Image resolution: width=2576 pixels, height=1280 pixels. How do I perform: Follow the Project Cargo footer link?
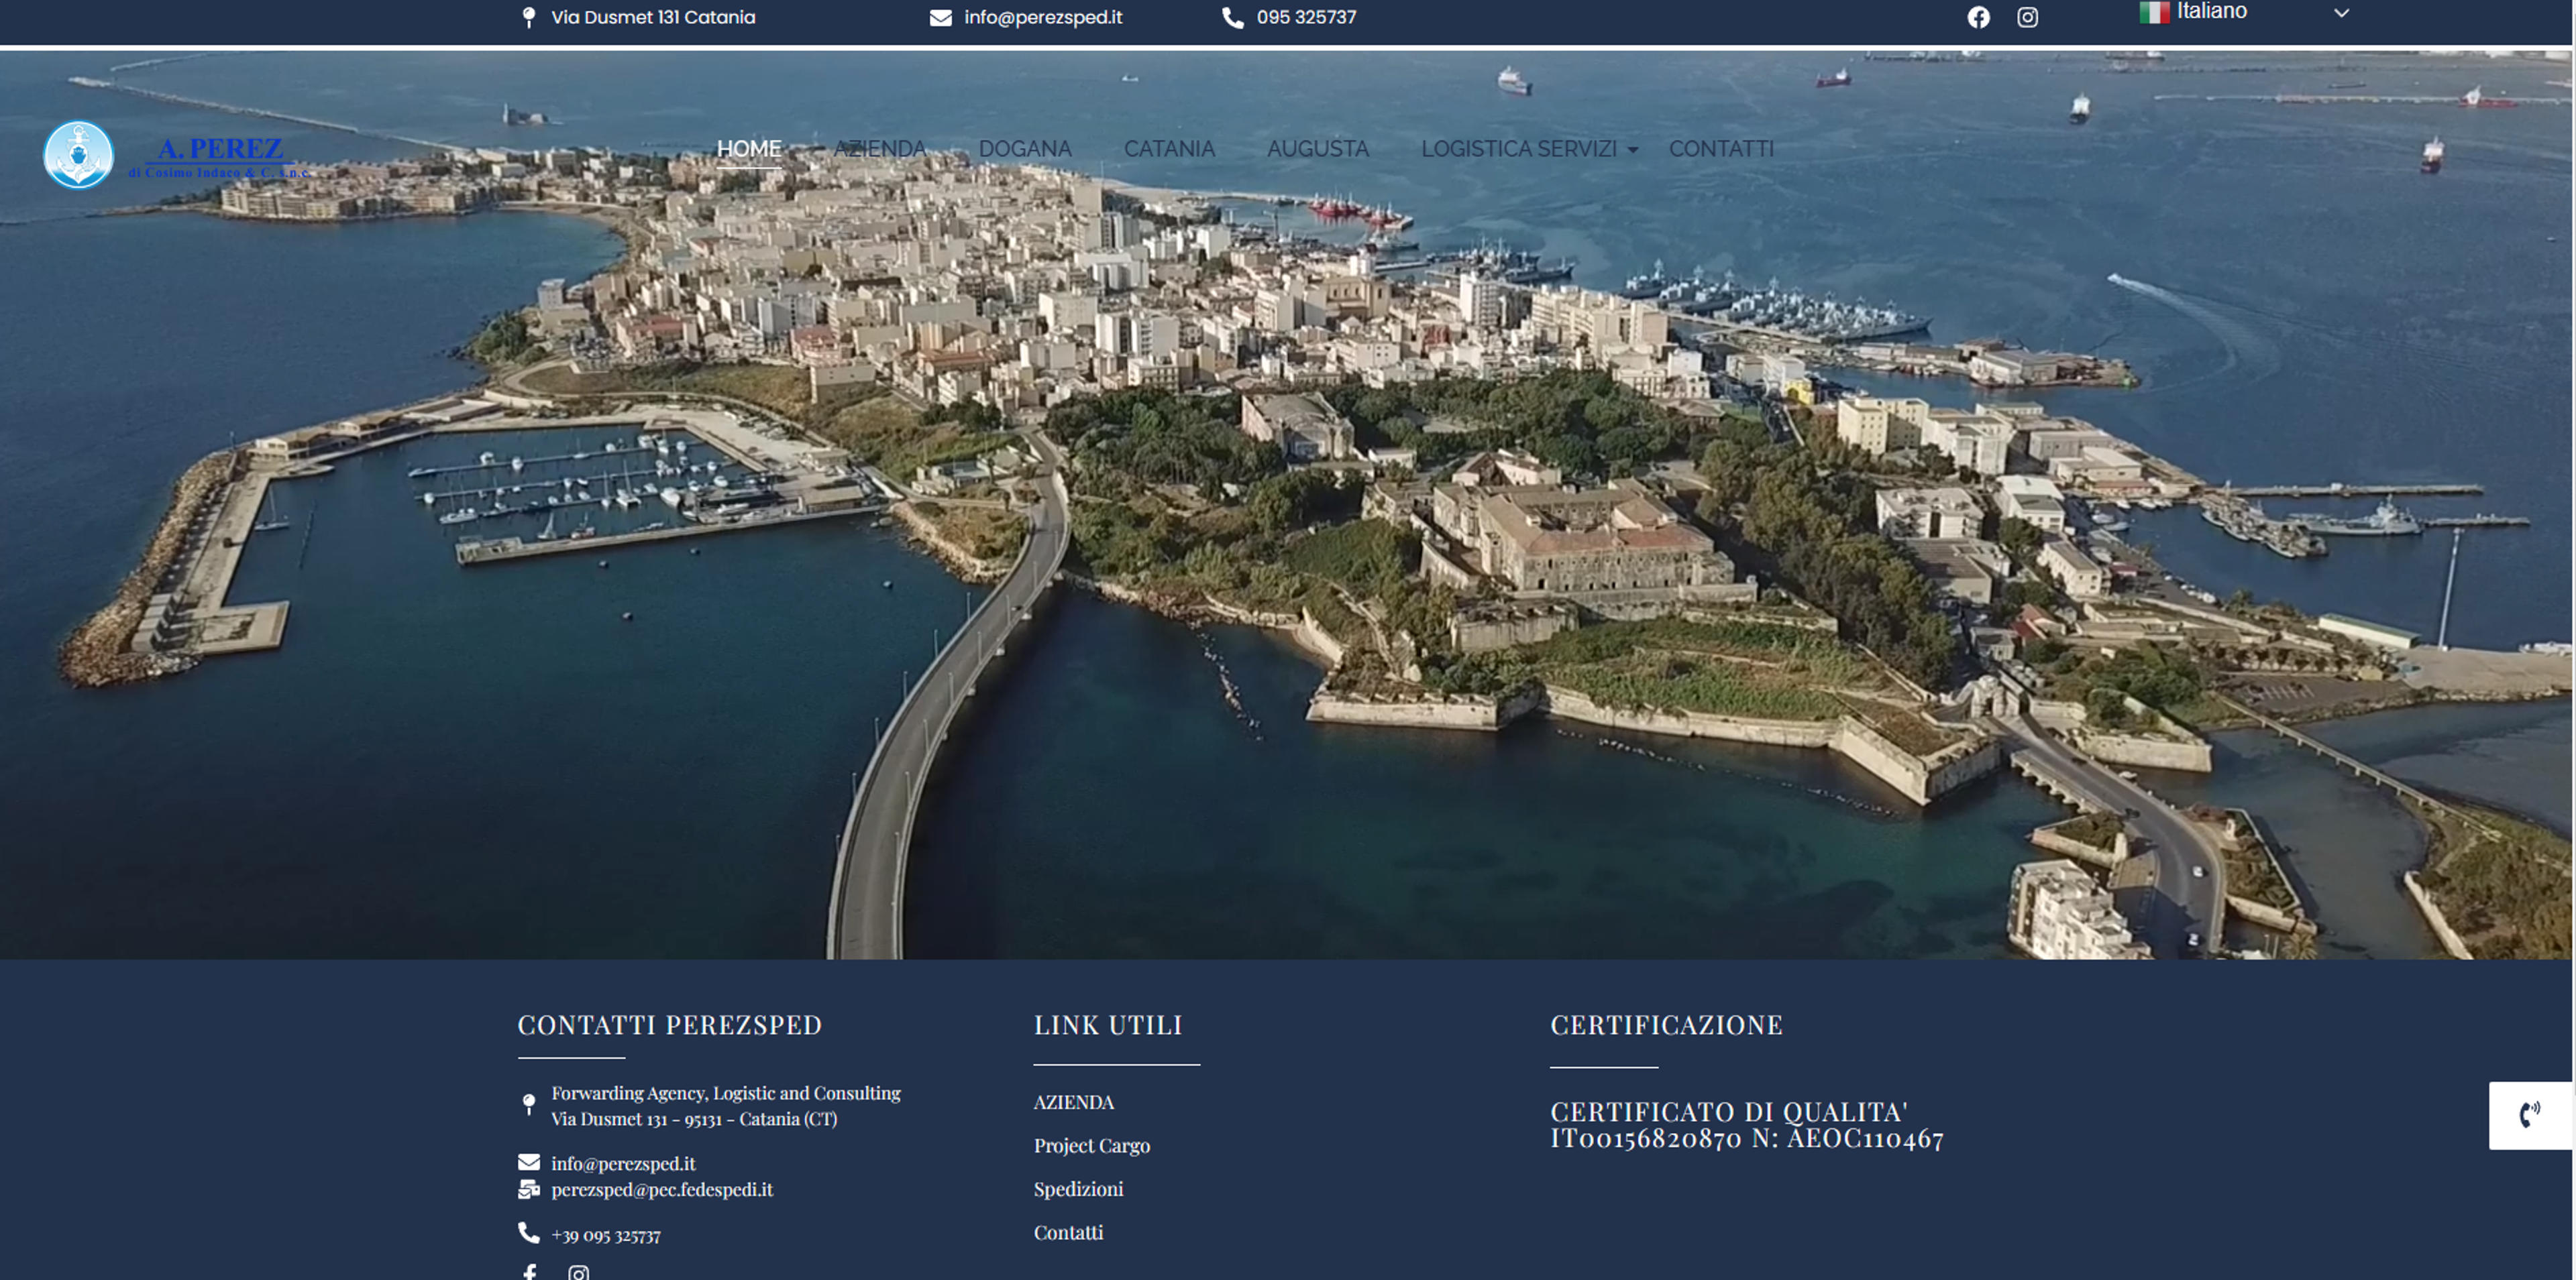[1091, 1145]
